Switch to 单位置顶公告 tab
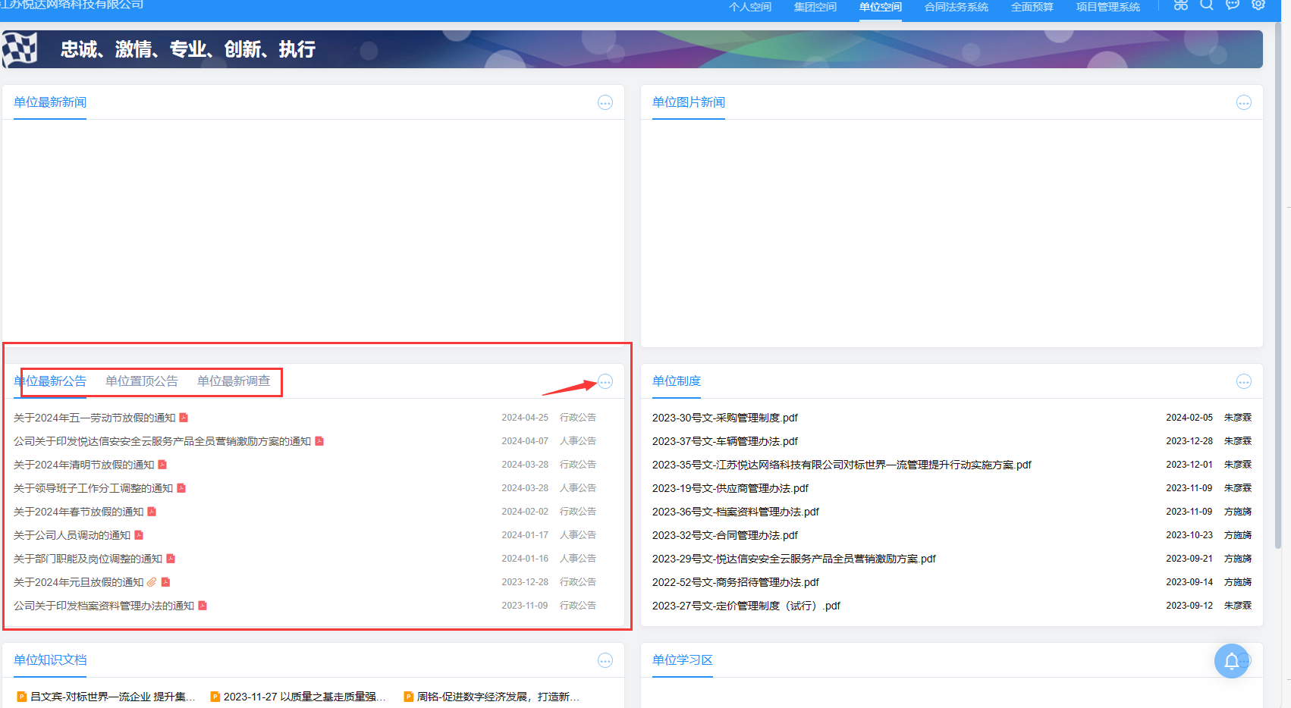The image size is (1291, 708). [142, 381]
